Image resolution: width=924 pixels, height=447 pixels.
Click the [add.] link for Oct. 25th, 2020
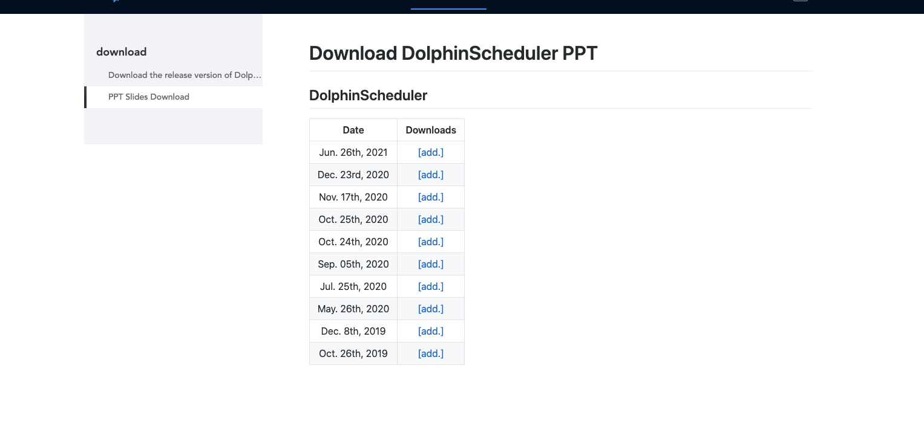click(431, 219)
